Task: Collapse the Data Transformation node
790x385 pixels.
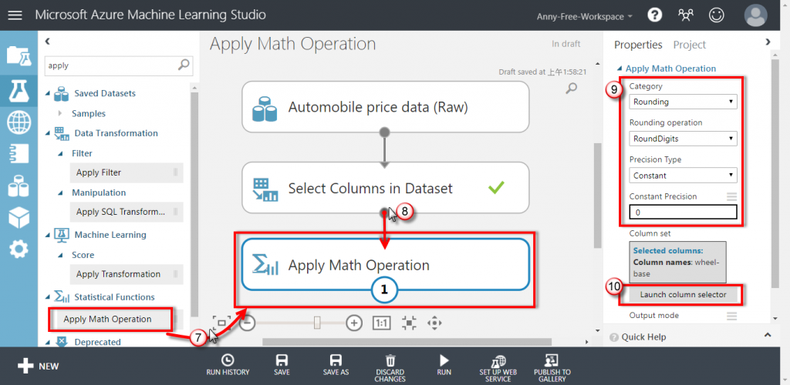Action: point(49,133)
